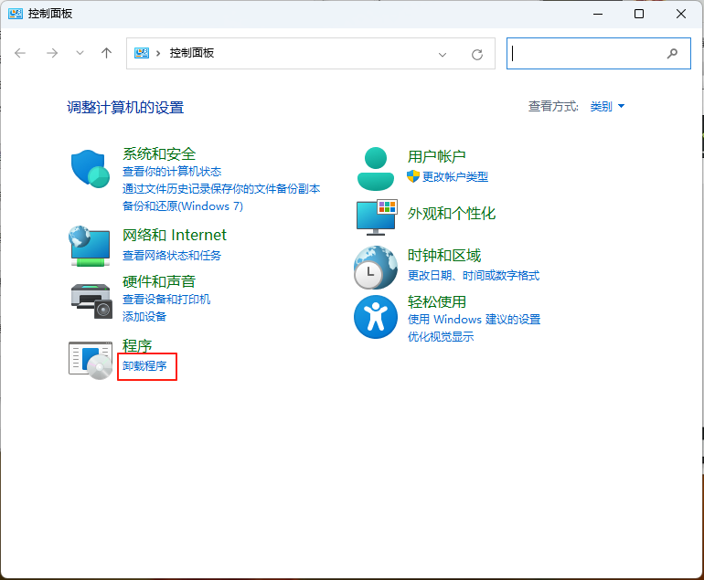Open 外观和个性化 category
This screenshot has height=580, width=704.
(452, 214)
